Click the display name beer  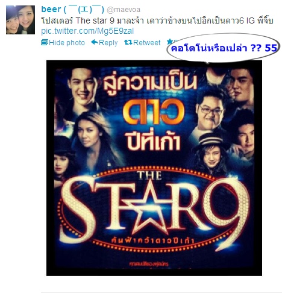pos(51,9)
